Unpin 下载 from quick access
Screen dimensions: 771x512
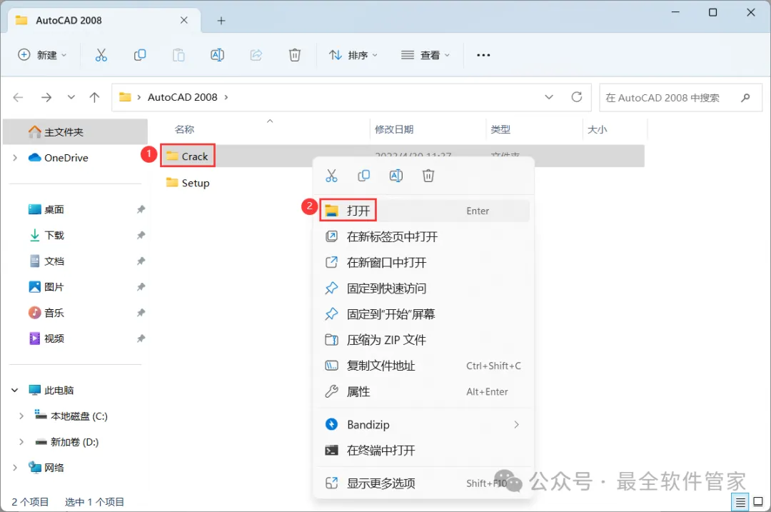coord(141,235)
